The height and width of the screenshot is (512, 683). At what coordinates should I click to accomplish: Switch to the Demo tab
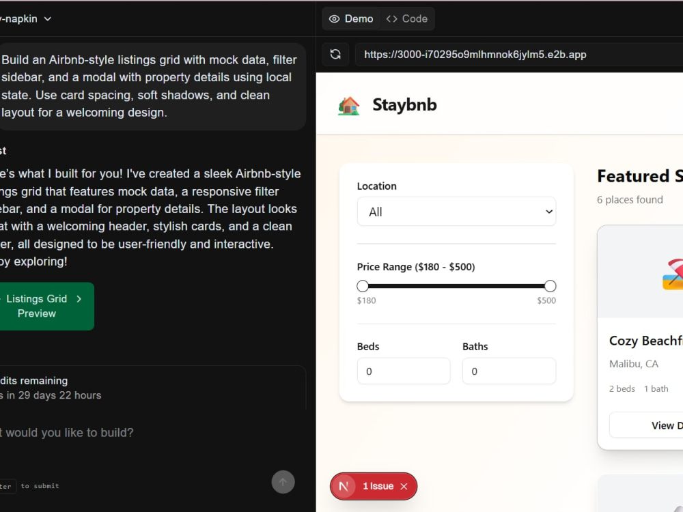(x=351, y=18)
